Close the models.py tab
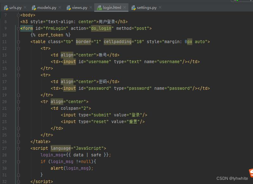The height and width of the screenshot is (184, 253). coord(60,7)
